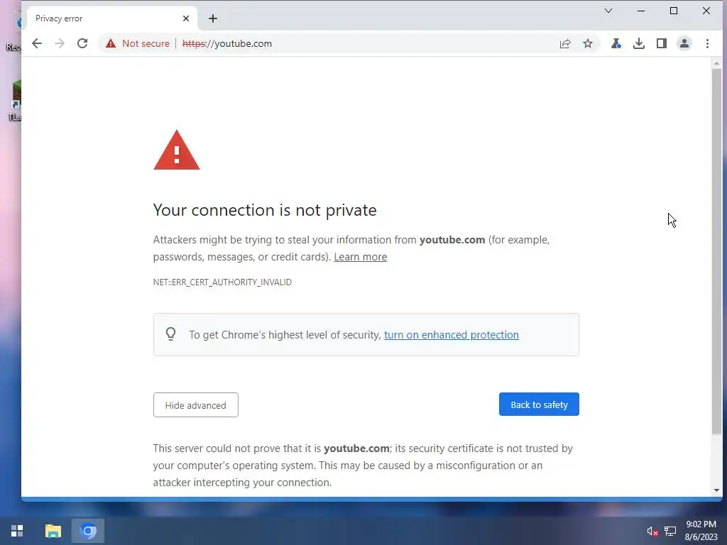This screenshot has height=545, width=727.
Task: Share this page via share icon
Action: pyautogui.click(x=565, y=43)
